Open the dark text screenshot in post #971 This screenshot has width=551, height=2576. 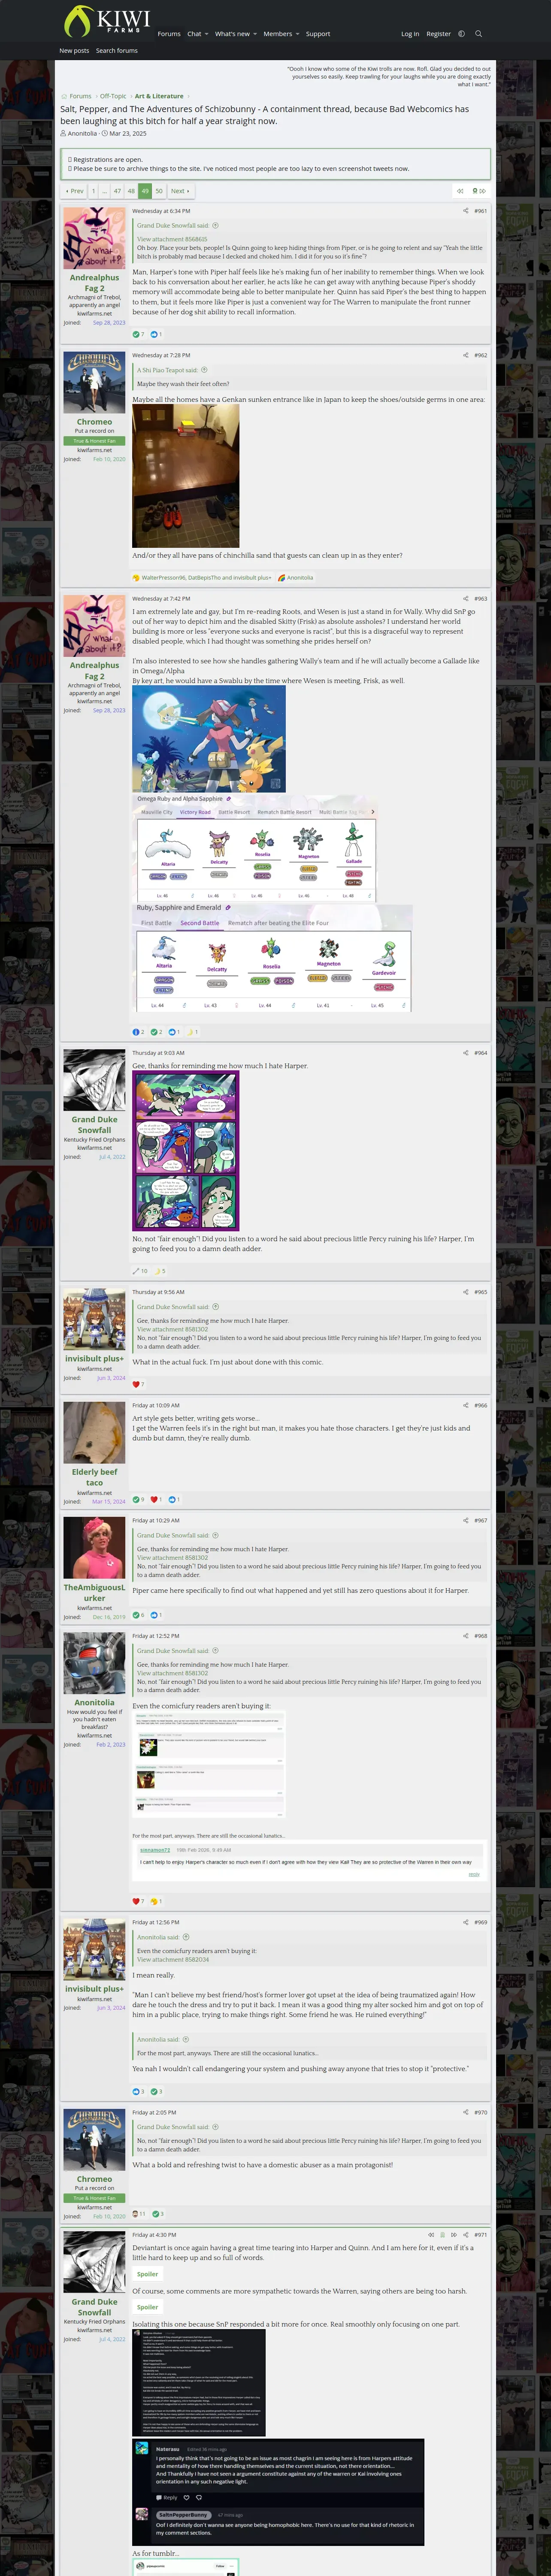(199, 2382)
